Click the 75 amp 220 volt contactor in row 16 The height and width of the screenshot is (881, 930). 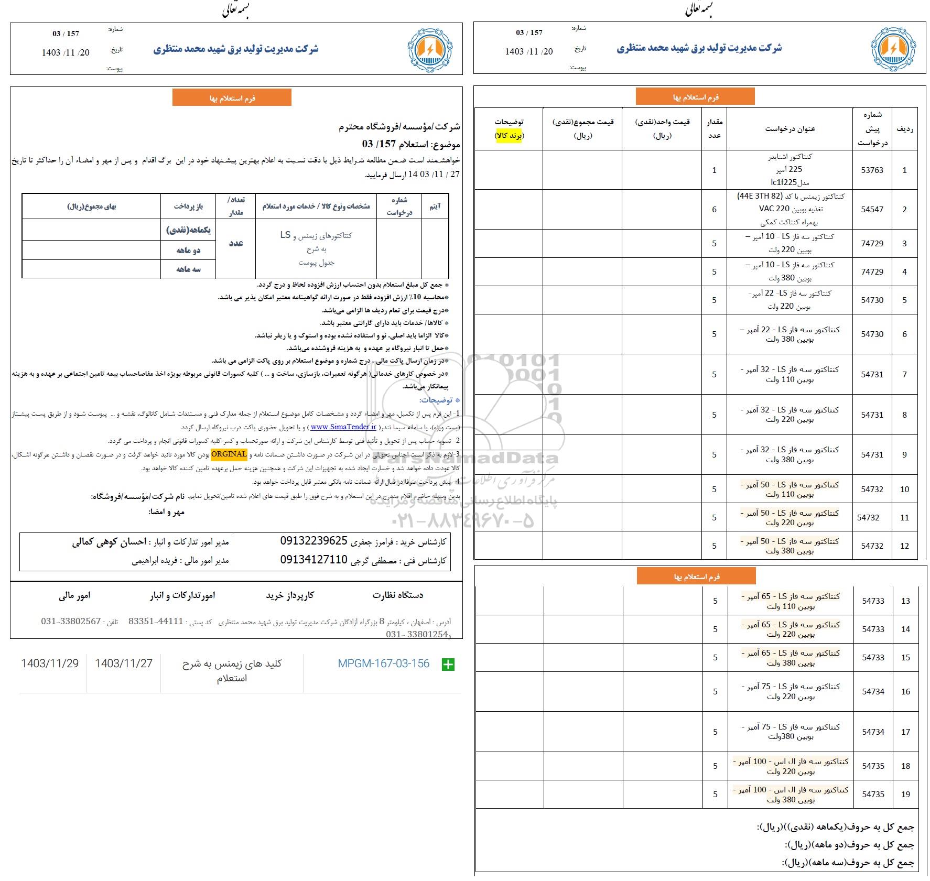(x=791, y=692)
